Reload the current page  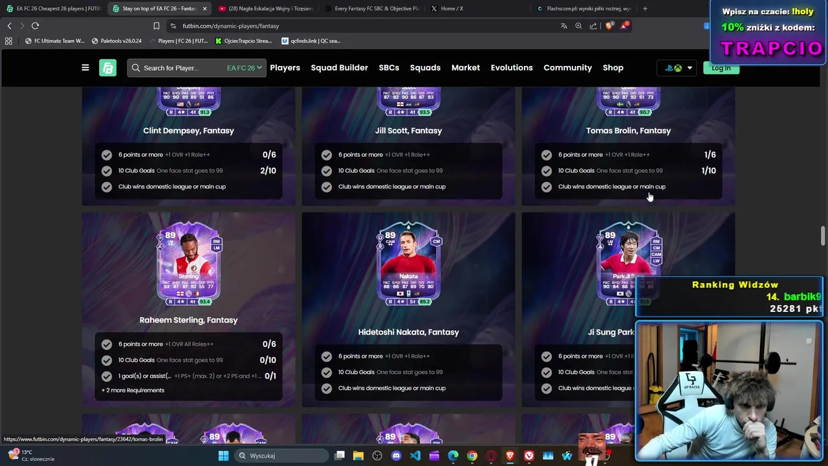coord(35,26)
